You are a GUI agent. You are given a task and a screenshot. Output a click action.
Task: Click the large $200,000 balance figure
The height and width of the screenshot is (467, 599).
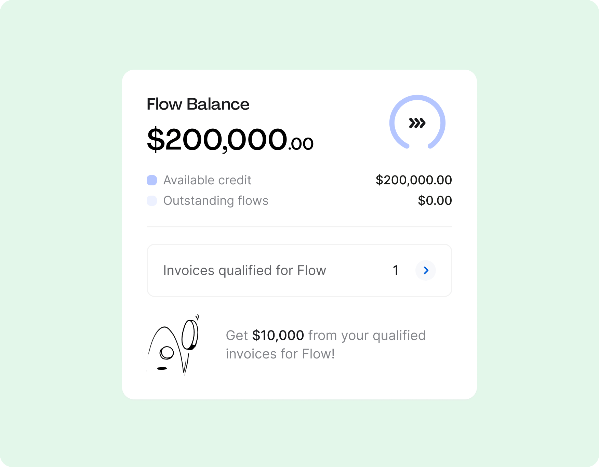click(217, 139)
